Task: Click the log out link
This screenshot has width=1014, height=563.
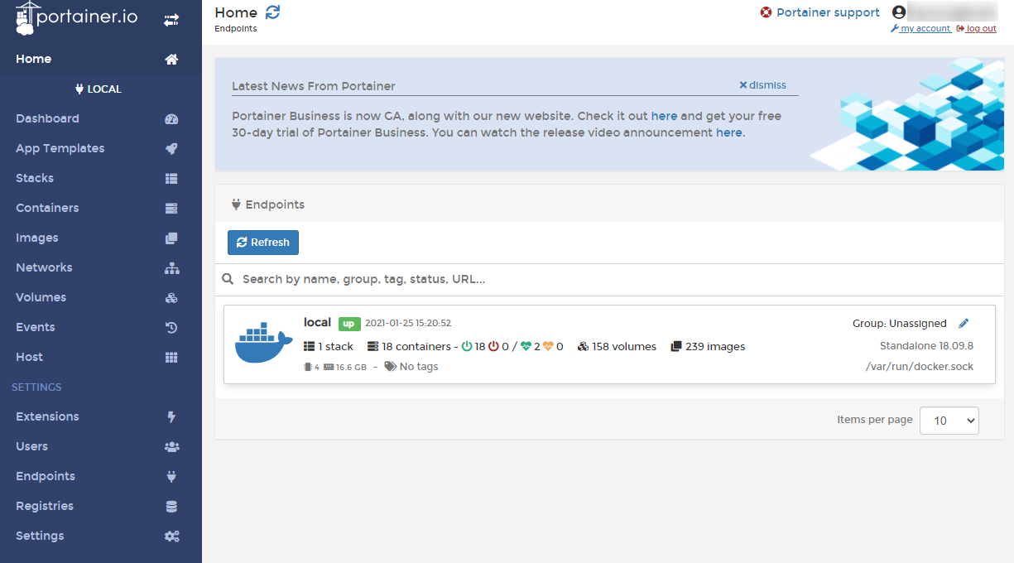Action: point(977,29)
